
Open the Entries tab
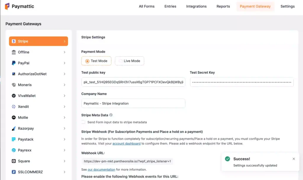click(x=170, y=7)
